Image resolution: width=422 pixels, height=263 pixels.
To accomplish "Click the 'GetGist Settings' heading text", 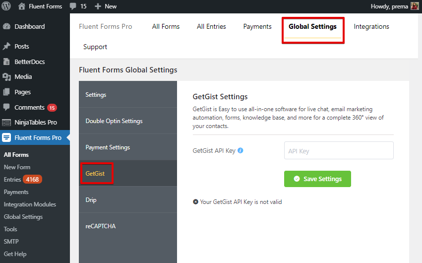I will pyautogui.click(x=220, y=97).
